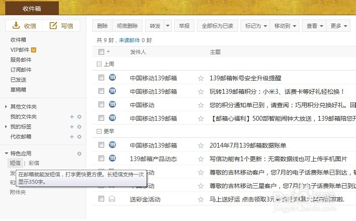This screenshot has width=356, height=221.
Task: Click the opened envelope icon for 送彩金活动
Action: (112, 198)
